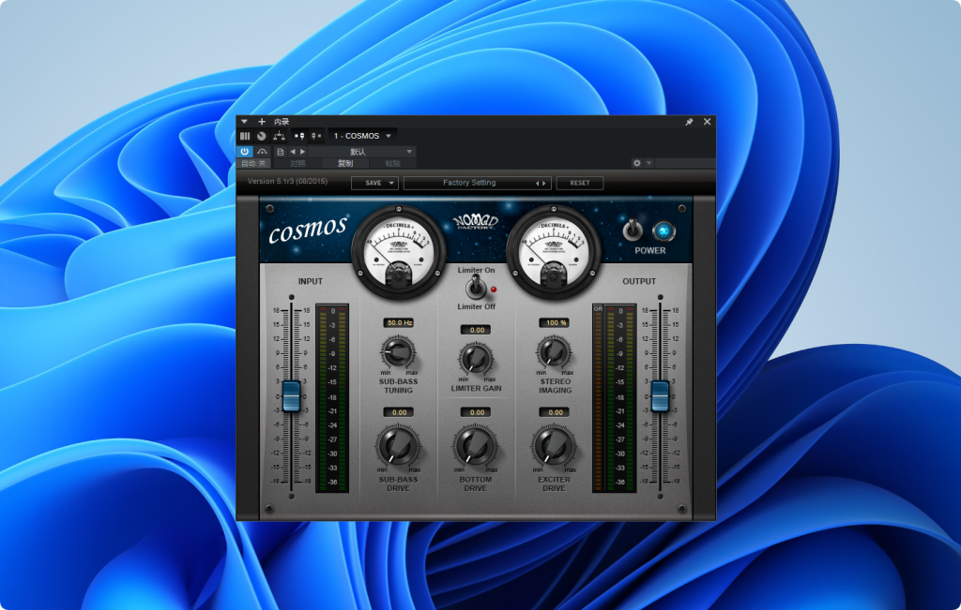Open the 1 - COSMOS plugin dropdown

point(362,136)
